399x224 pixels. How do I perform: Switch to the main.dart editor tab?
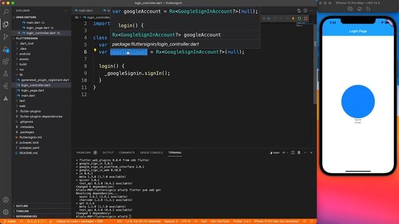85,11
